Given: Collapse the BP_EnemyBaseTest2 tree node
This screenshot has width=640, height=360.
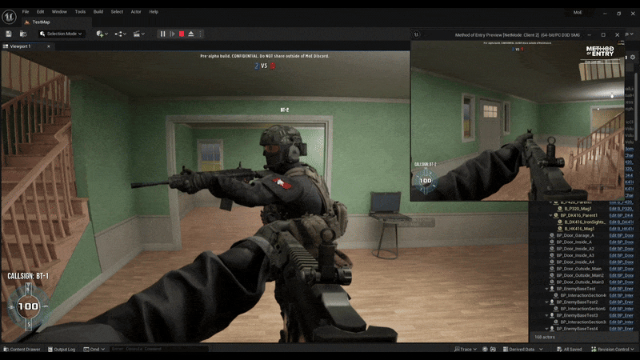Looking at the screenshot, I should tap(546, 302).
